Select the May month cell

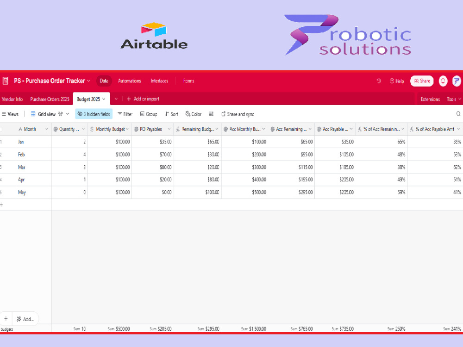point(25,192)
